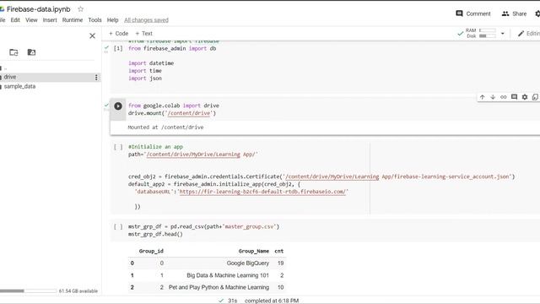Click the '61.54 GB available' text
540x304 pixels.
(x=78, y=290)
